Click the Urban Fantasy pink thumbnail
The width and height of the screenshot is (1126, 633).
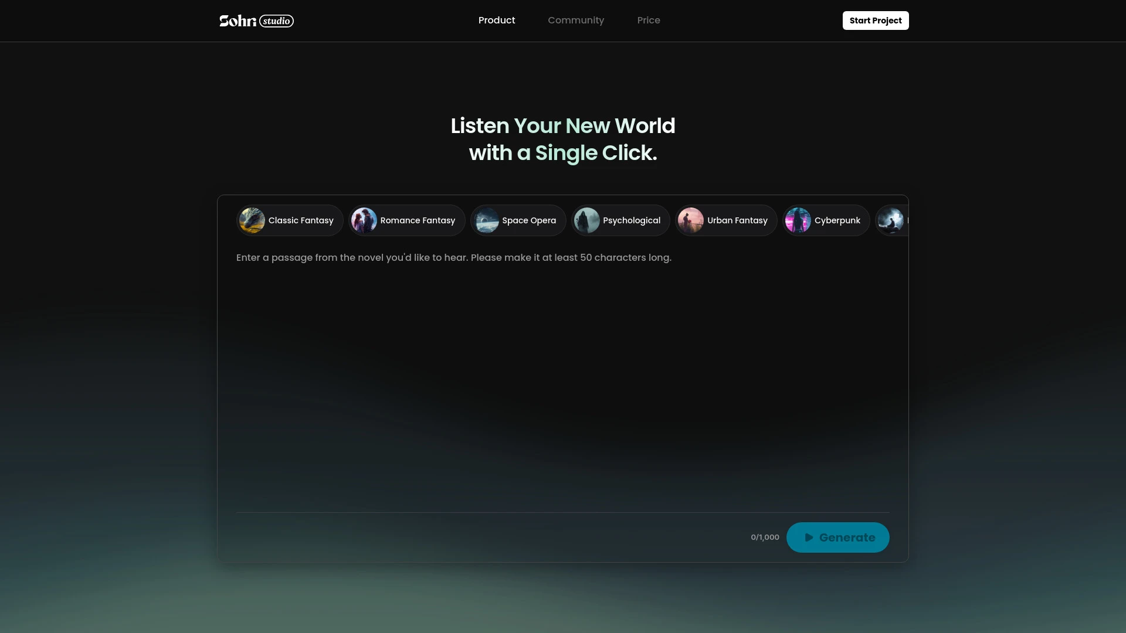coord(691,220)
